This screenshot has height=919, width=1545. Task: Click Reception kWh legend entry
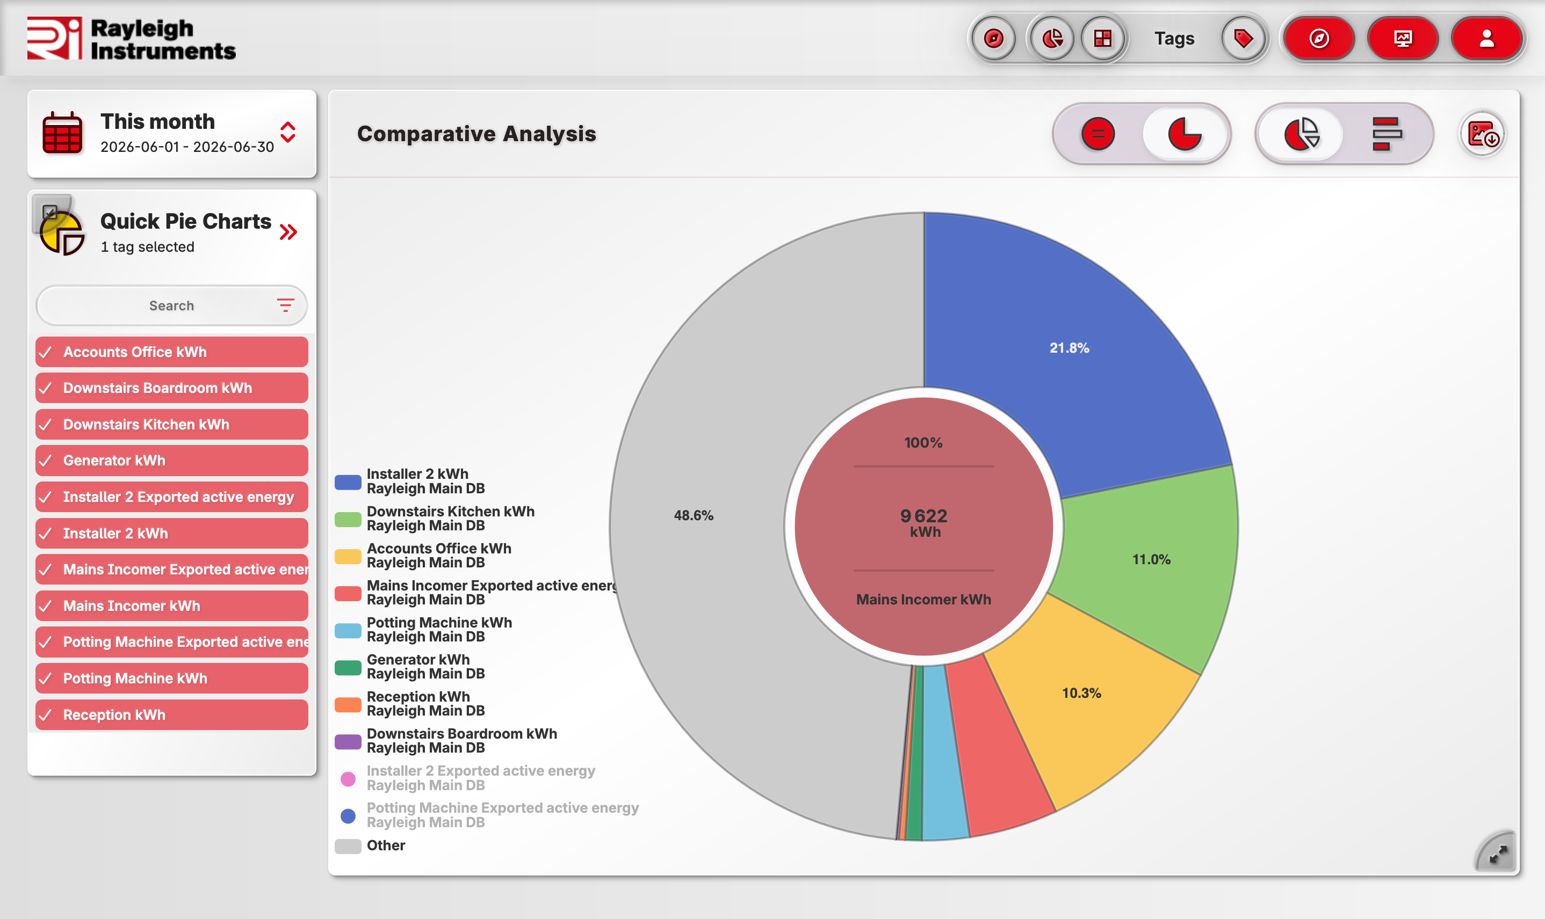click(410, 704)
